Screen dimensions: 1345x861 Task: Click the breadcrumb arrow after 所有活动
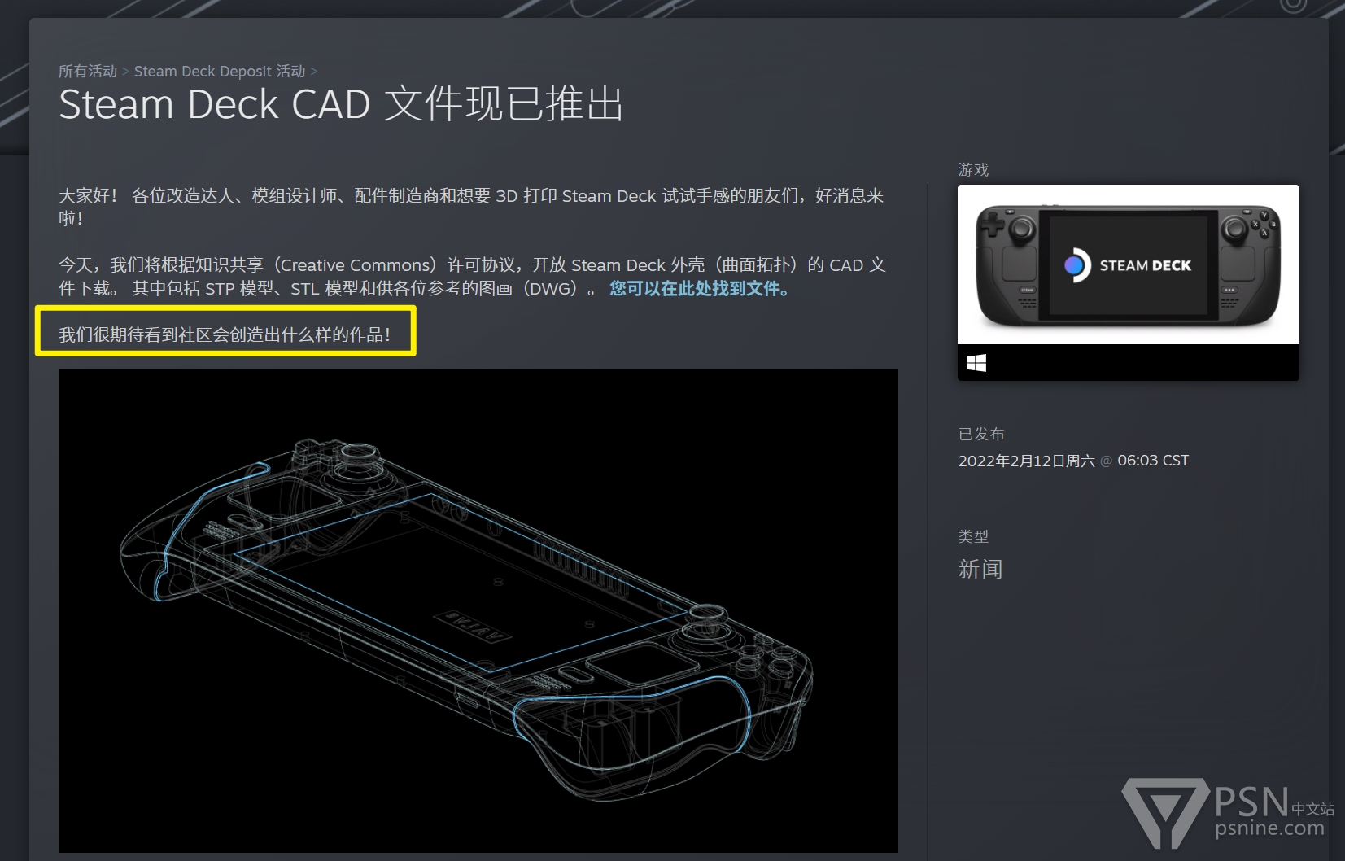[126, 72]
